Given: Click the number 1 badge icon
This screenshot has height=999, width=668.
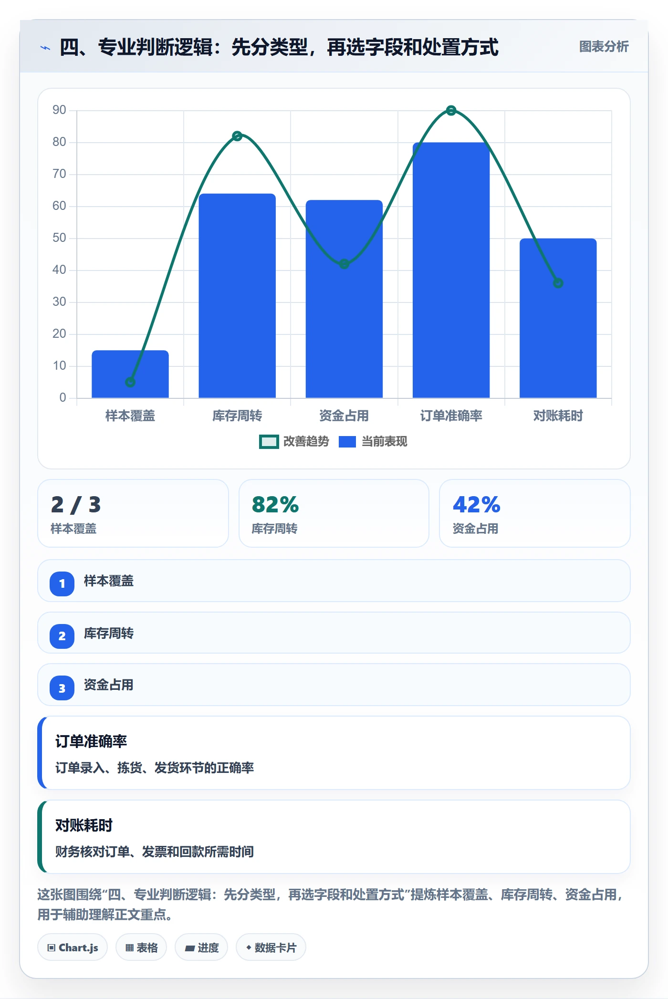Looking at the screenshot, I should [x=62, y=583].
